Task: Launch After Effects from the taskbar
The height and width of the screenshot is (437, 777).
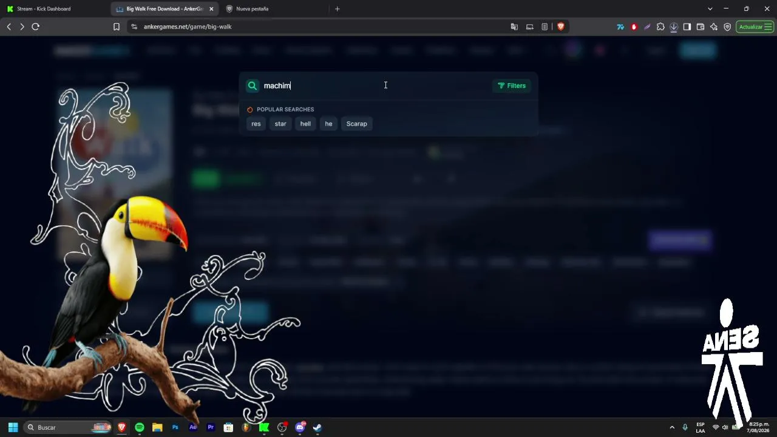Action: click(193, 427)
